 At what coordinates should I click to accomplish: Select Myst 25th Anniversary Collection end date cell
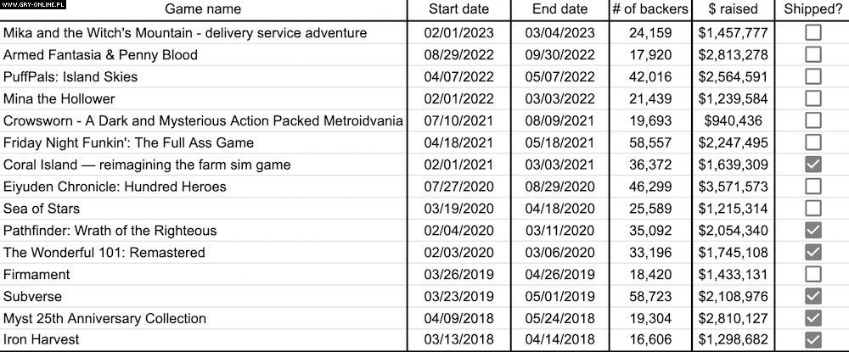coord(559,318)
